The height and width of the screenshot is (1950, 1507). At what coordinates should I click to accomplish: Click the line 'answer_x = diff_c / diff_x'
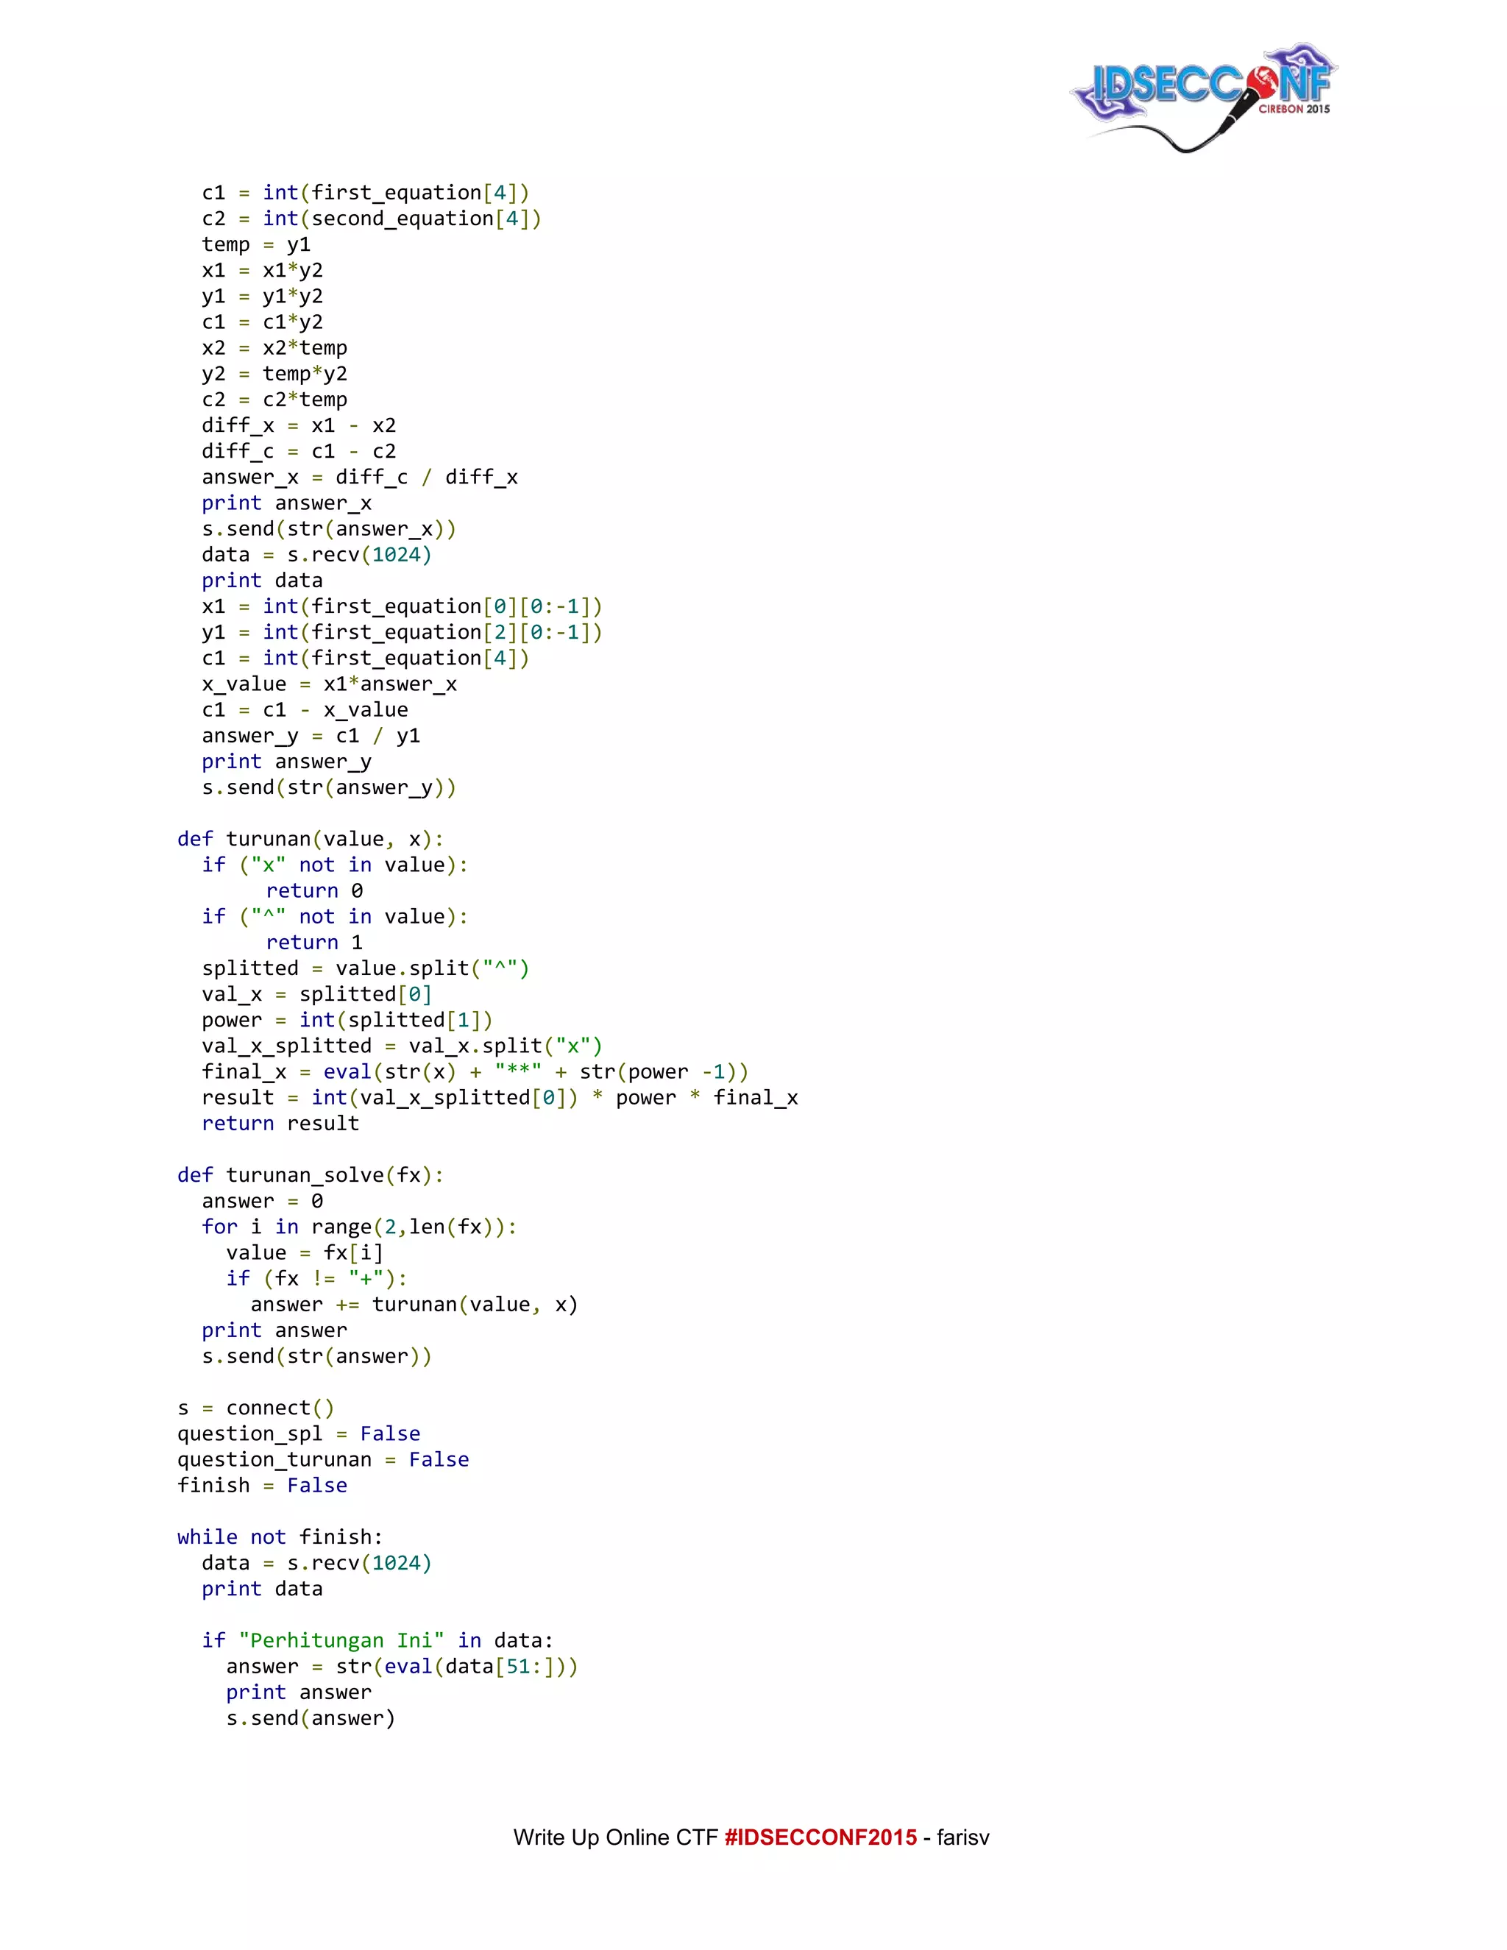pos(360,478)
